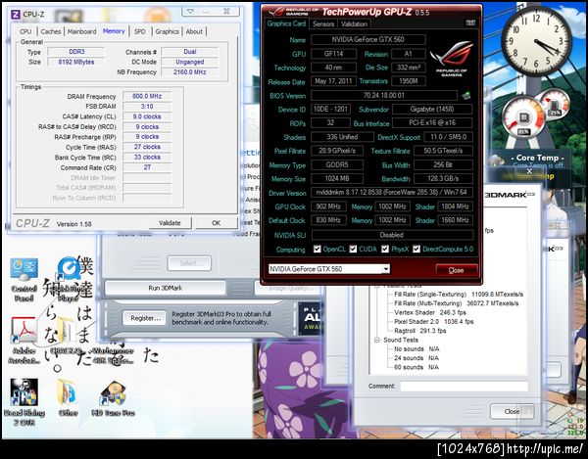Switch to the Graphics tab in CPU-Z
The height and width of the screenshot is (459, 588).
click(167, 31)
